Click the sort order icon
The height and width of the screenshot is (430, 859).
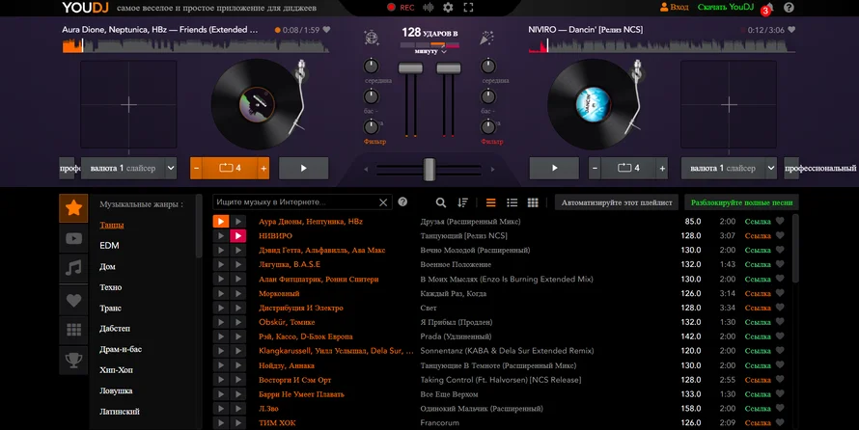point(462,202)
